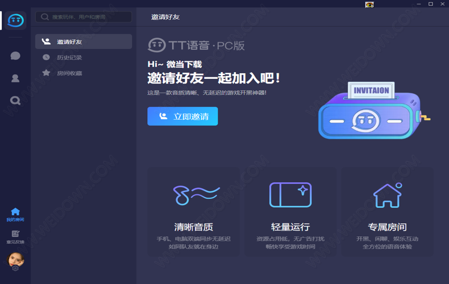
Task: Click the 邀请好友一起加入吧 headline
Action: (214, 78)
